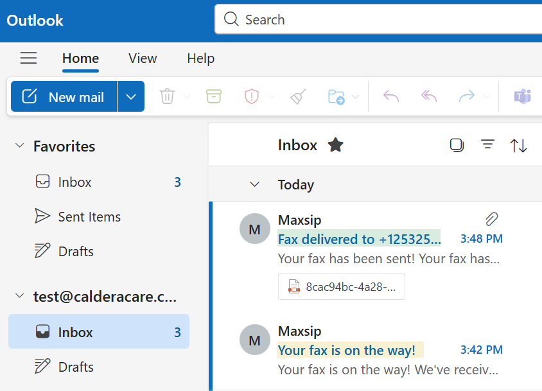This screenshot has width=542, height=391.
Task: Click the Move to folder icon
Action: [x=337, y=97]
